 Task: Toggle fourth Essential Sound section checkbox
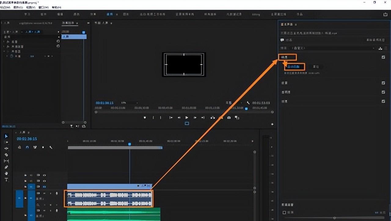coord(383,101)
